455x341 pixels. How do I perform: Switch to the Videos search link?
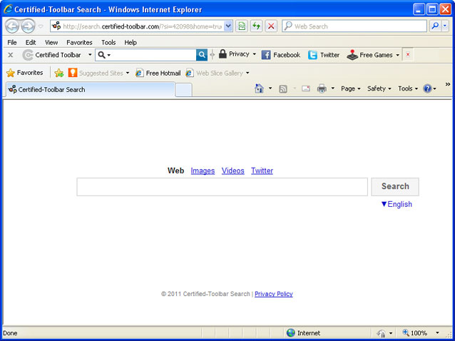pyautogui.click(x=232, y=170)
